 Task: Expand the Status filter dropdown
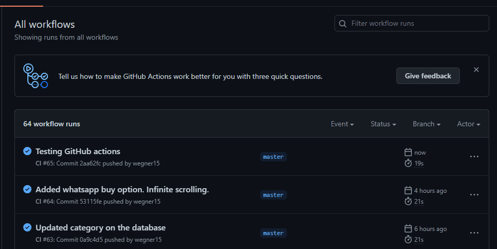[383, 124]
